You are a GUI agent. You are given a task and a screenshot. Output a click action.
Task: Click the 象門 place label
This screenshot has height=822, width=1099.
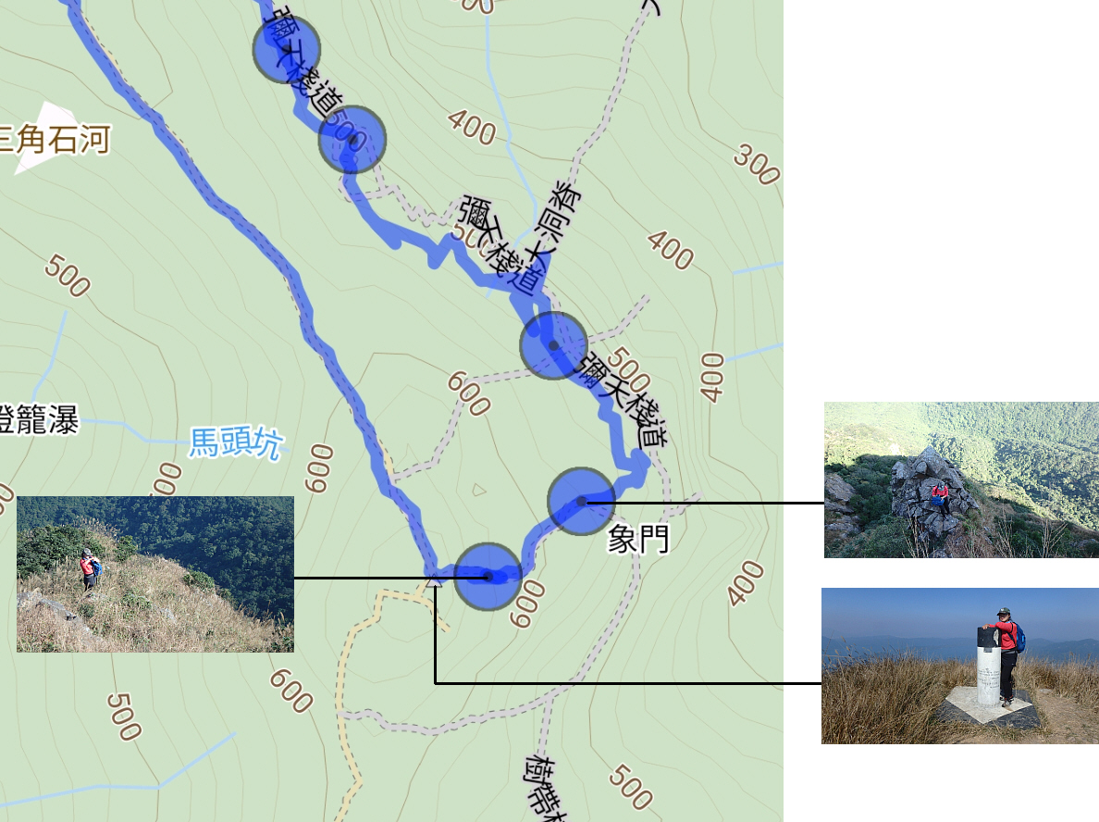pyautogui.click(x=637, y=540)
